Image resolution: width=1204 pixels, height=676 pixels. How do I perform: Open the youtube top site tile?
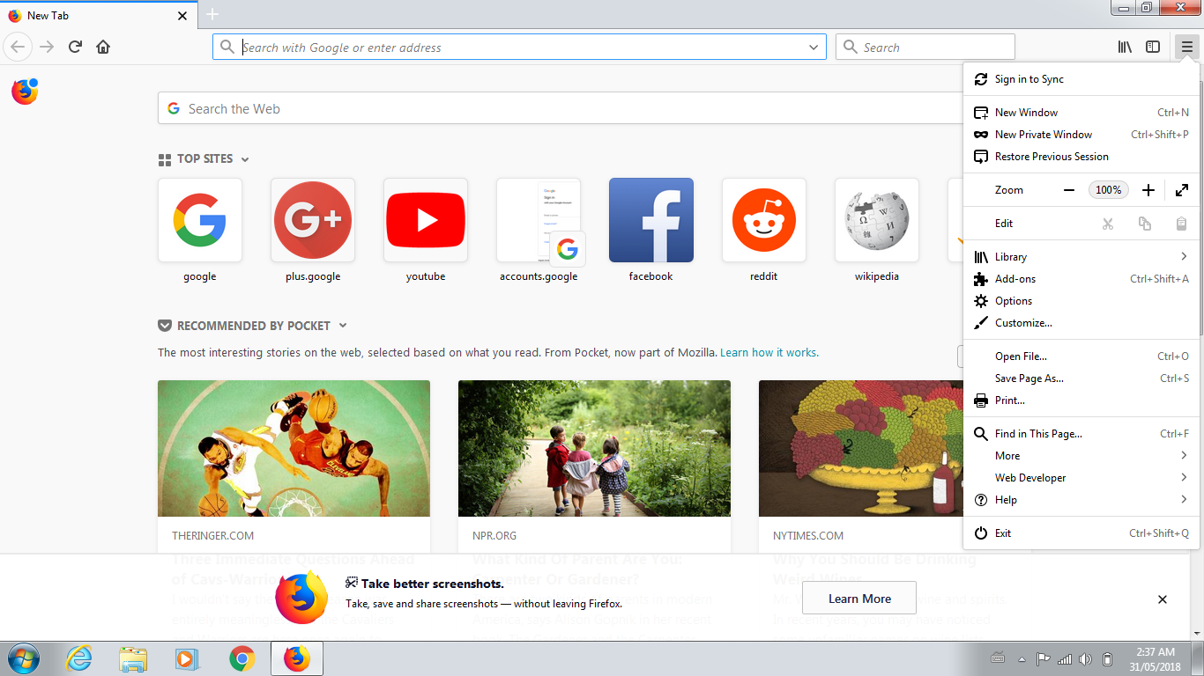coord(426,220)
